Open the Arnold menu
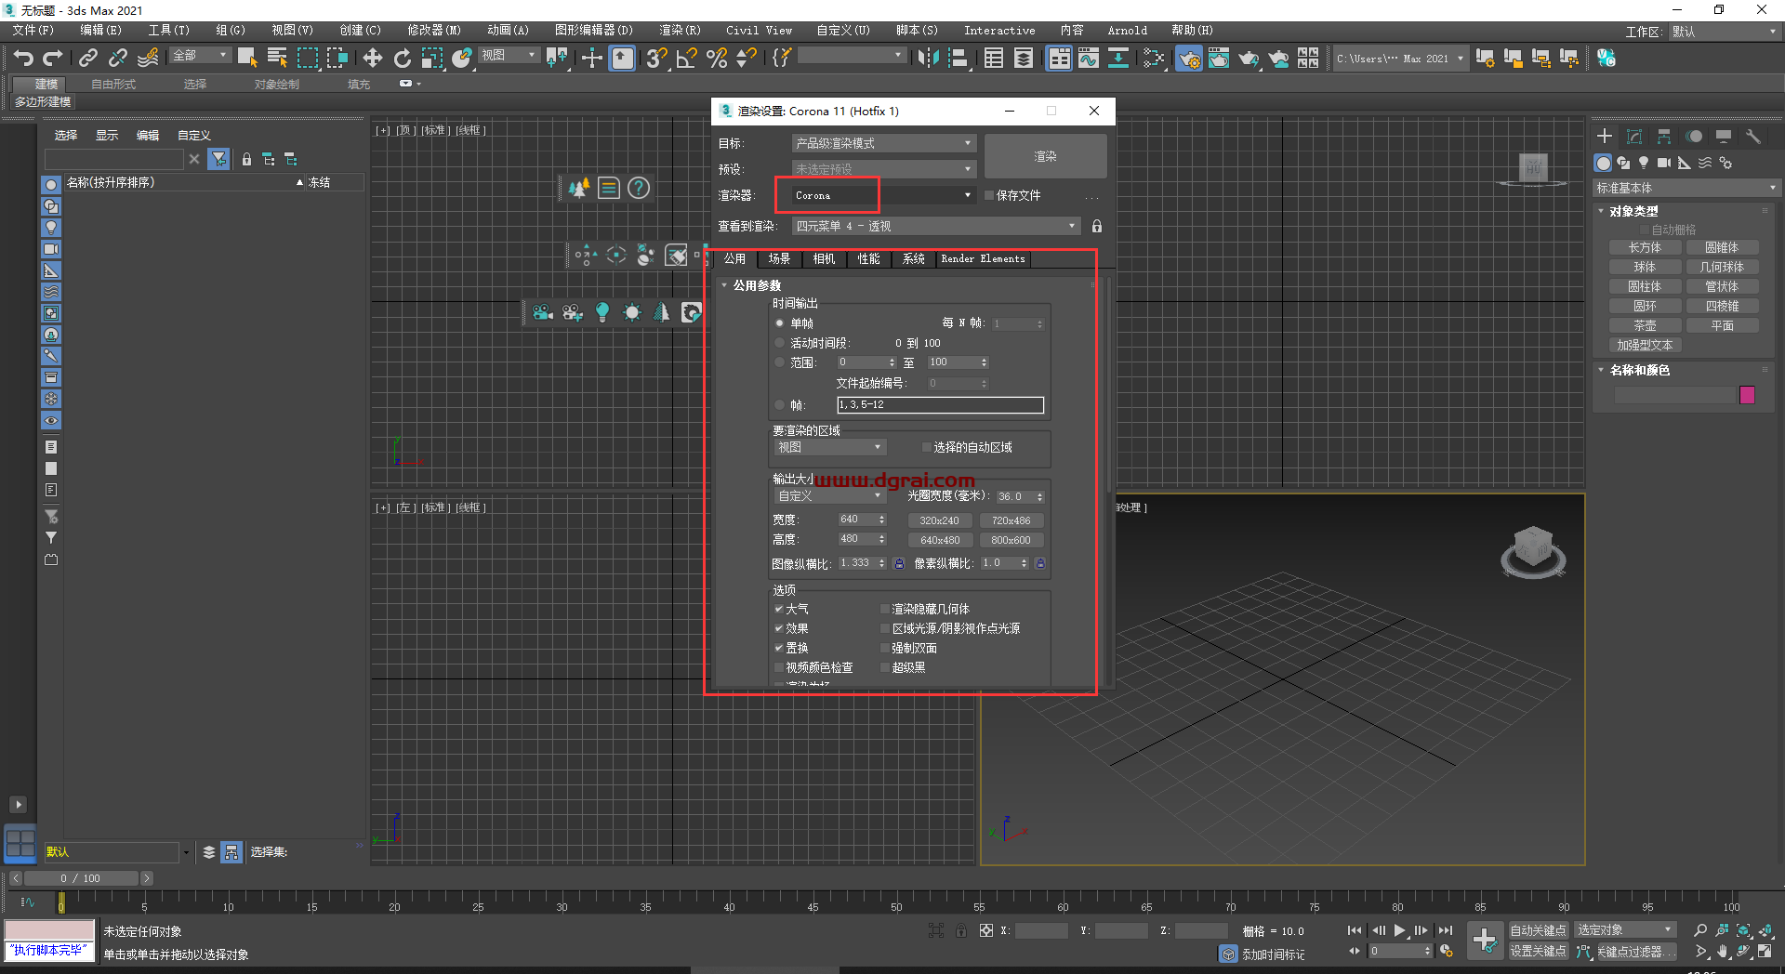The width and height of the screenshot is (1785, 974). [x=1127, y=31]
